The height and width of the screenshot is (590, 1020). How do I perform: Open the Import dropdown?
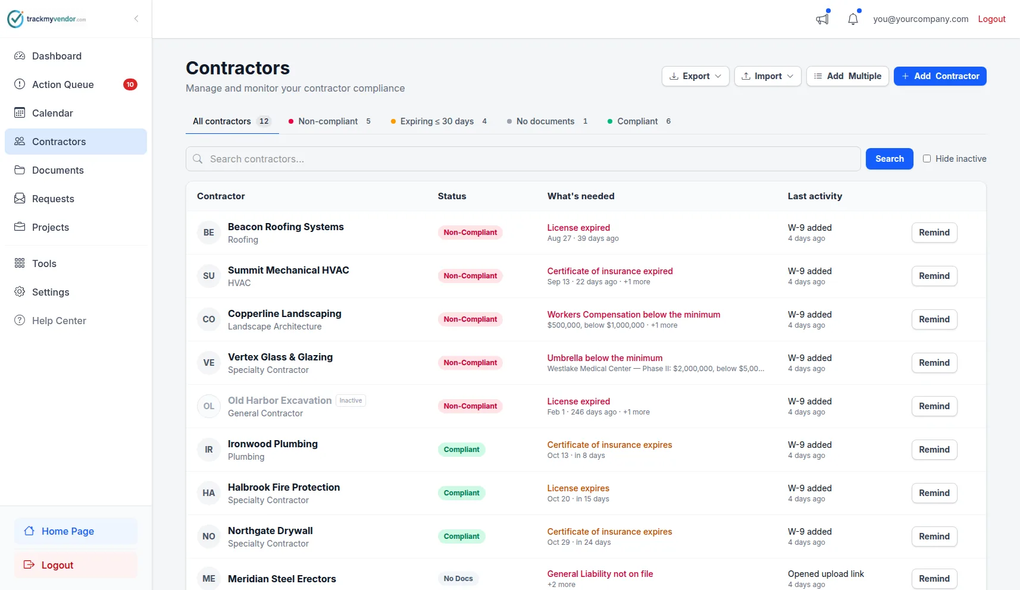point(768,76)
